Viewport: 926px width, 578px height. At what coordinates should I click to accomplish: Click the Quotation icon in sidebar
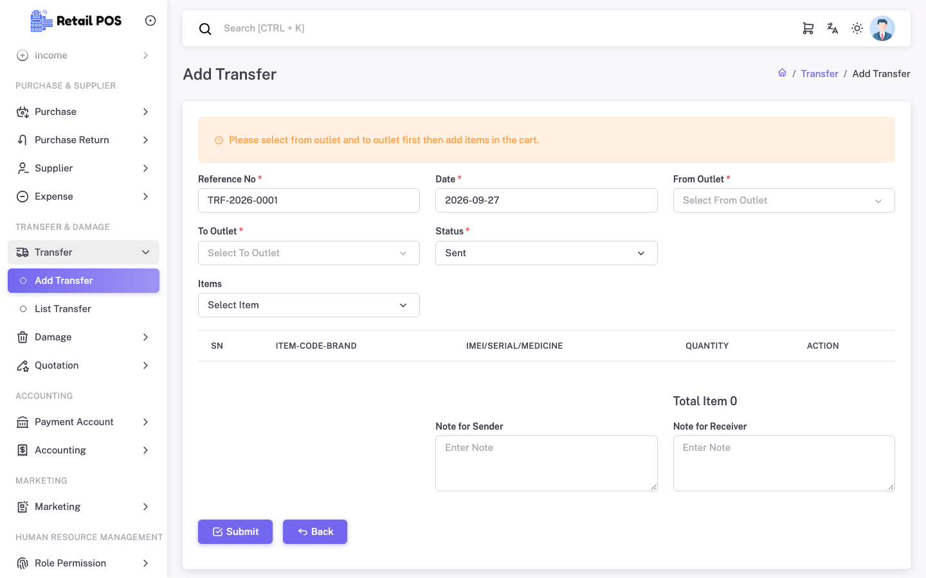point(23,365)
